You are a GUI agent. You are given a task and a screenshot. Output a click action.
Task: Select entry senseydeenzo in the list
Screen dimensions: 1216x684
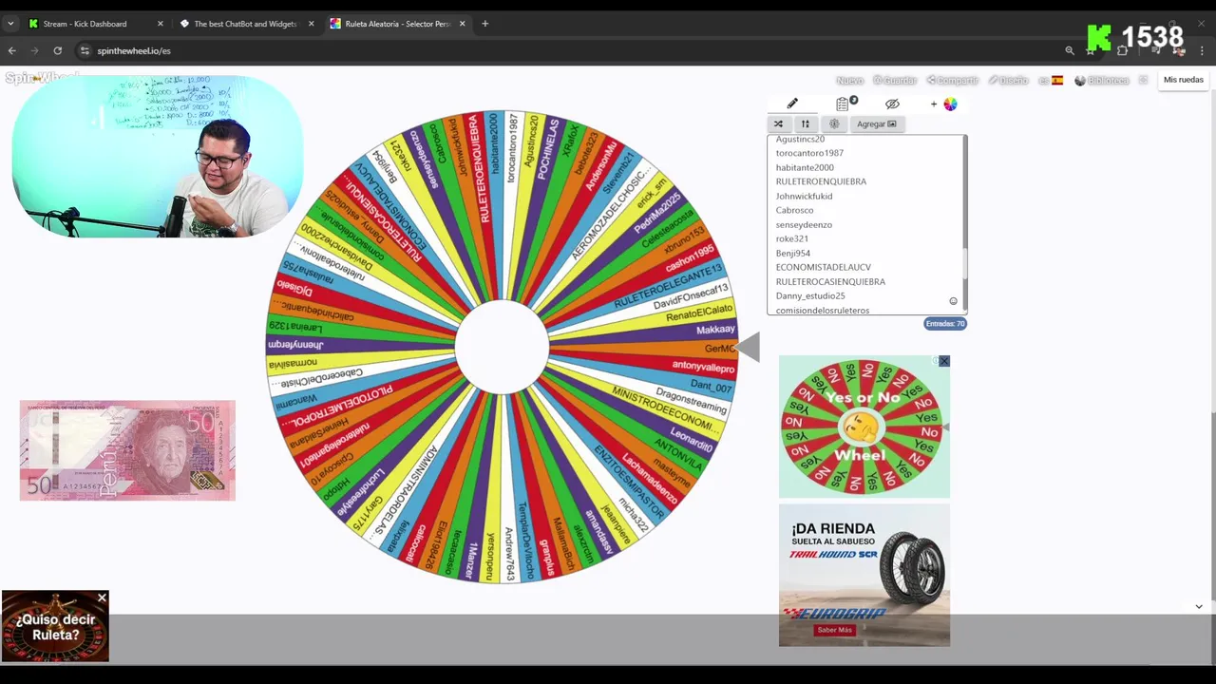click(x=804, y=224)
